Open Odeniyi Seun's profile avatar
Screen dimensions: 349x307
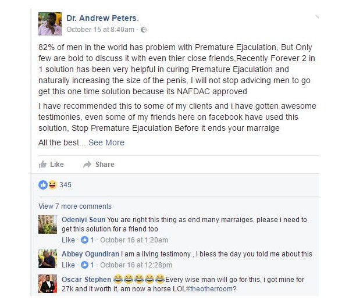pos(48,224)
